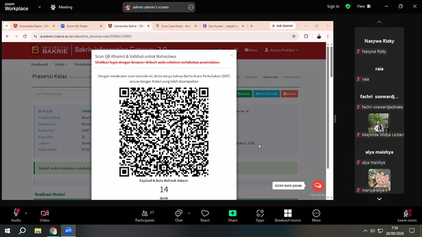The width and height of the screenshot is (422, 237).
Task: Click the green encryption shield icon
Action: click(347, 7)
